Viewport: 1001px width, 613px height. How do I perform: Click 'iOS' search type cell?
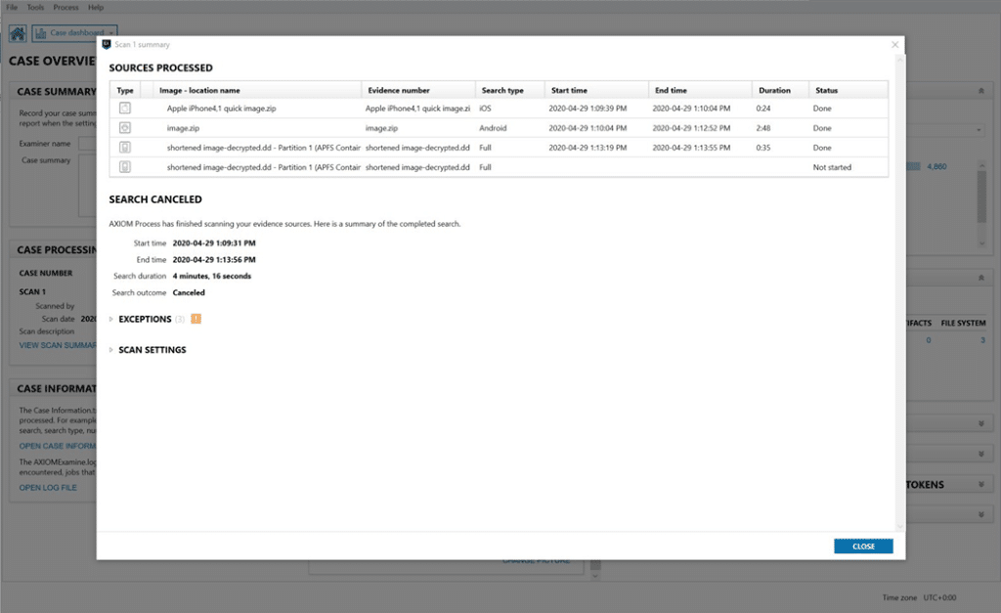[485, 109]
